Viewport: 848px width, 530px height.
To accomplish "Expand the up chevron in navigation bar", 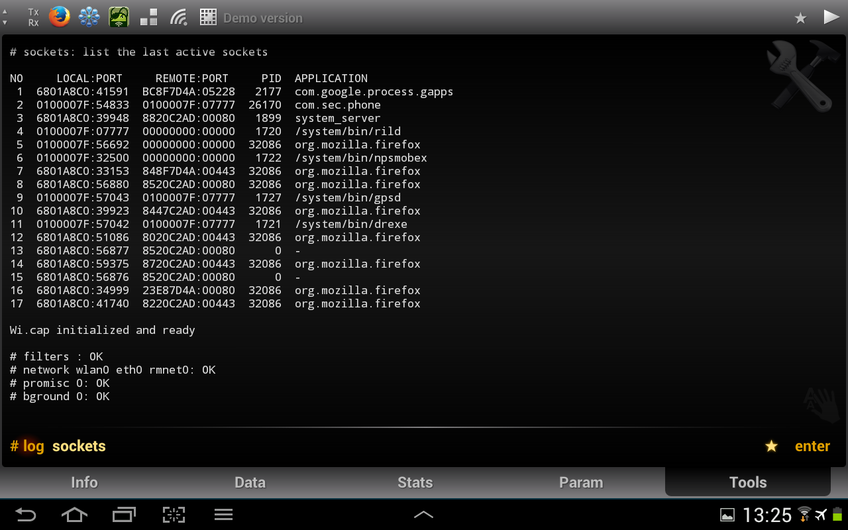I will click(423, 514).
